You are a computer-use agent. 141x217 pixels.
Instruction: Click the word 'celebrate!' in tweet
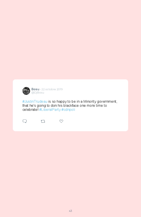[30, 110]
